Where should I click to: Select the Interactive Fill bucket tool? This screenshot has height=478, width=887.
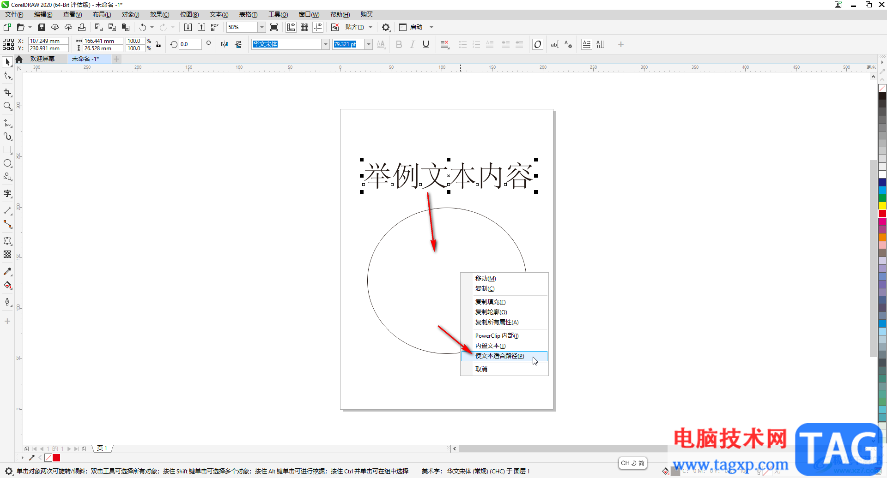point(7,285)
